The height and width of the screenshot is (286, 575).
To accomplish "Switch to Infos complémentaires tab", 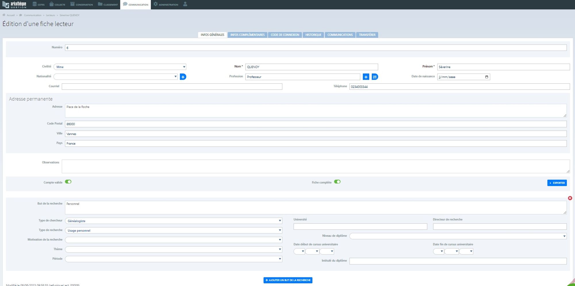I will [247, 35].
